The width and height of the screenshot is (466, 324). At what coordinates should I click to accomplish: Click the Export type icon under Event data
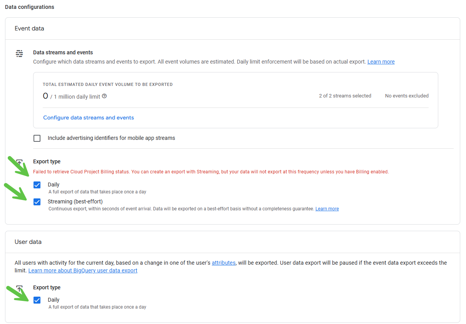coord(20,162)
